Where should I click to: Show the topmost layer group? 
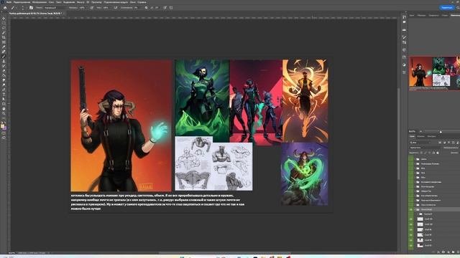point(410,159)
